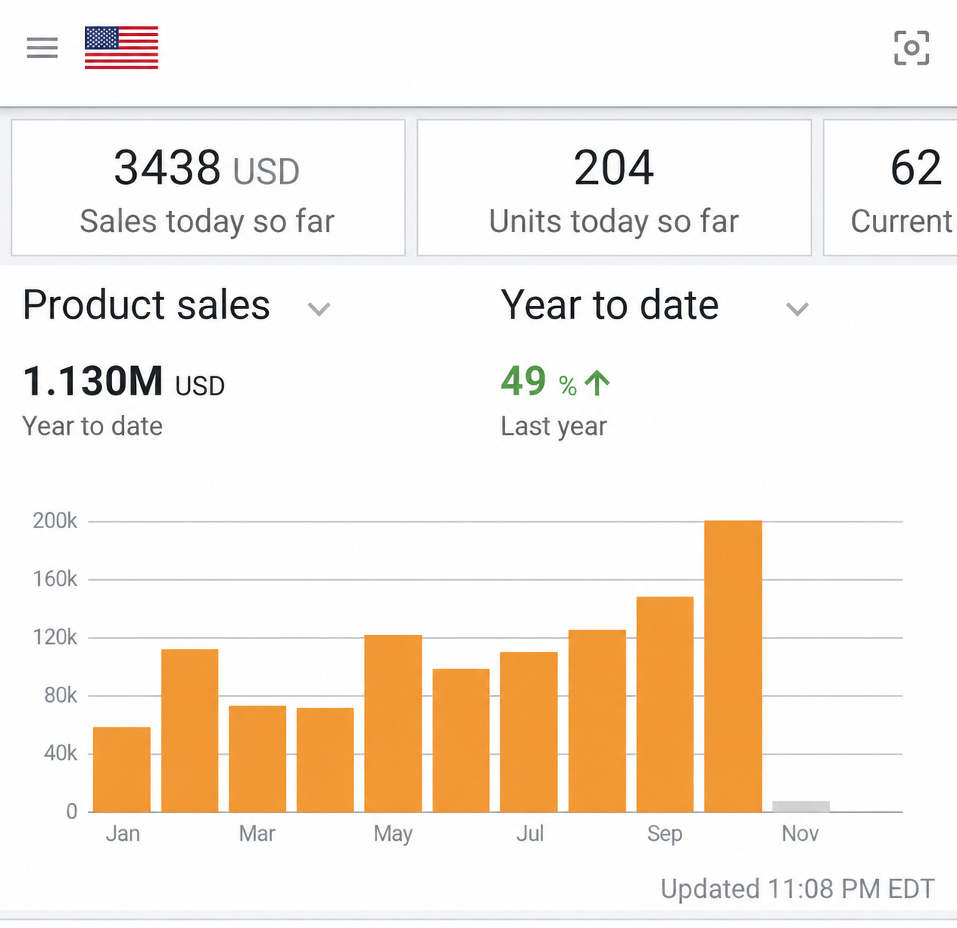Viewport: 957px width, 928px height.
Task: Select the tallest October sales bar
Action: point(733,667)
